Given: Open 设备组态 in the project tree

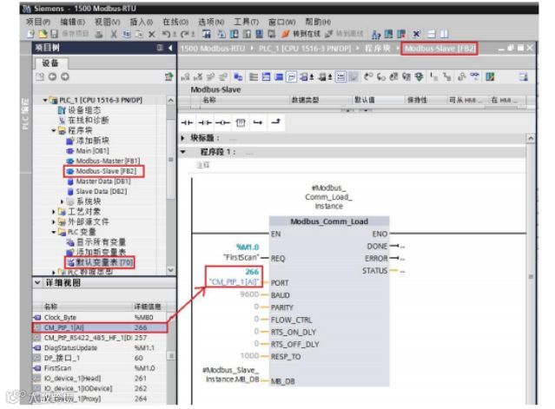Looking at the screenshot, I should [84, 110].
